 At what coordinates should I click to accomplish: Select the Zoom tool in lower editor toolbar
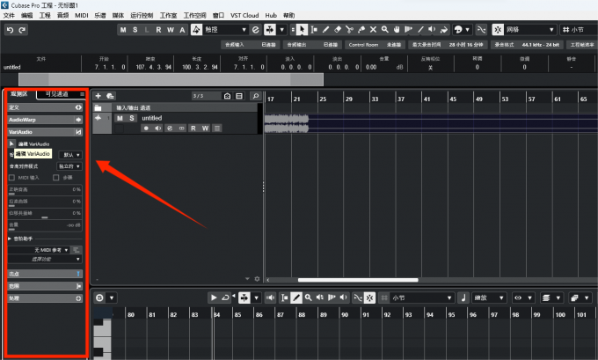[x=308, y=298]
